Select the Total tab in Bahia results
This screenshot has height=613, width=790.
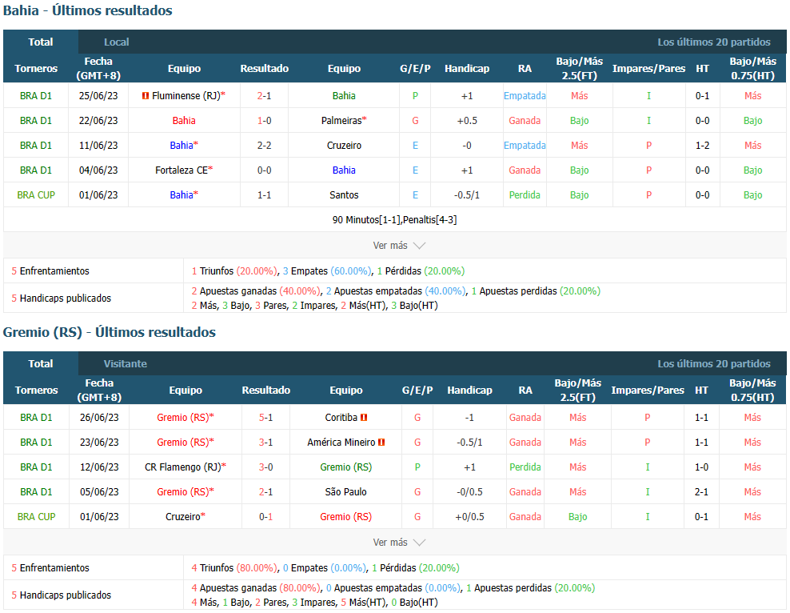(x=41, y=42)
